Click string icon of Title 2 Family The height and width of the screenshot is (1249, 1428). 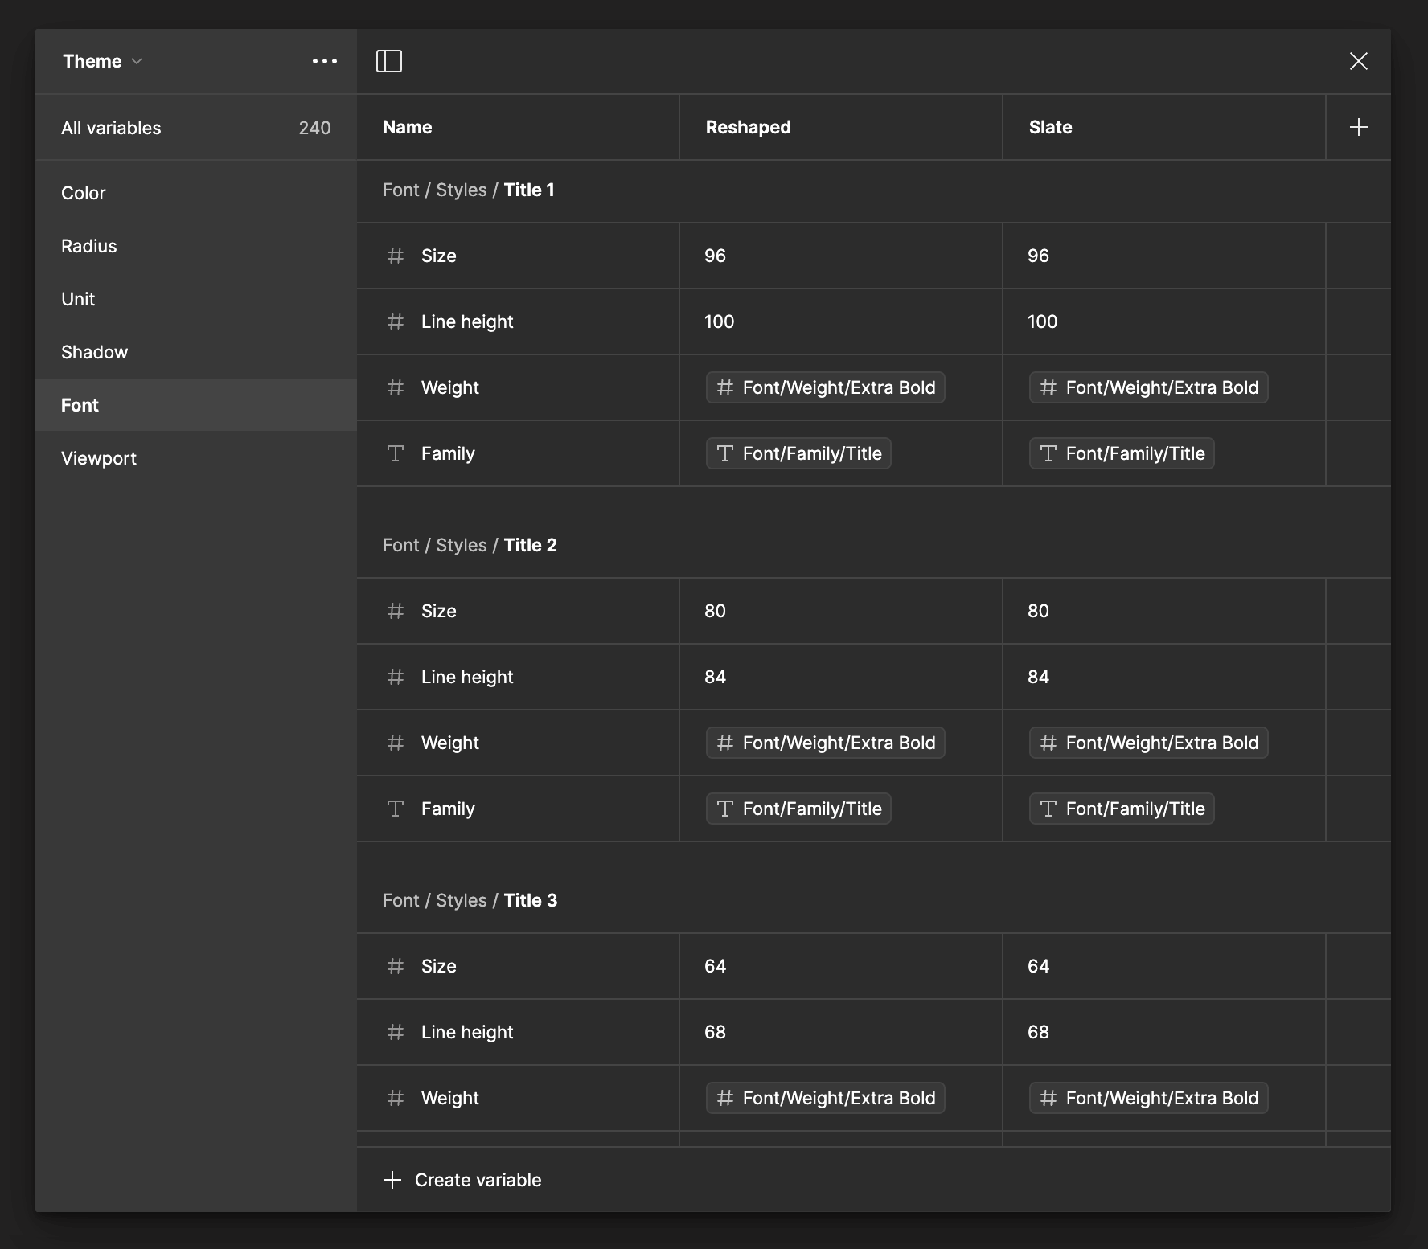pos(396,809)
